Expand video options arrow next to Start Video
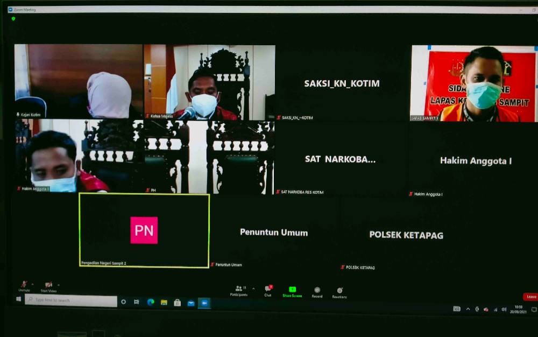Viewport: 538px width, 337px height. tap(58, 285)
